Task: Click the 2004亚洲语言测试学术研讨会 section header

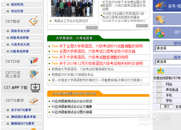Action: coord(74,94)
